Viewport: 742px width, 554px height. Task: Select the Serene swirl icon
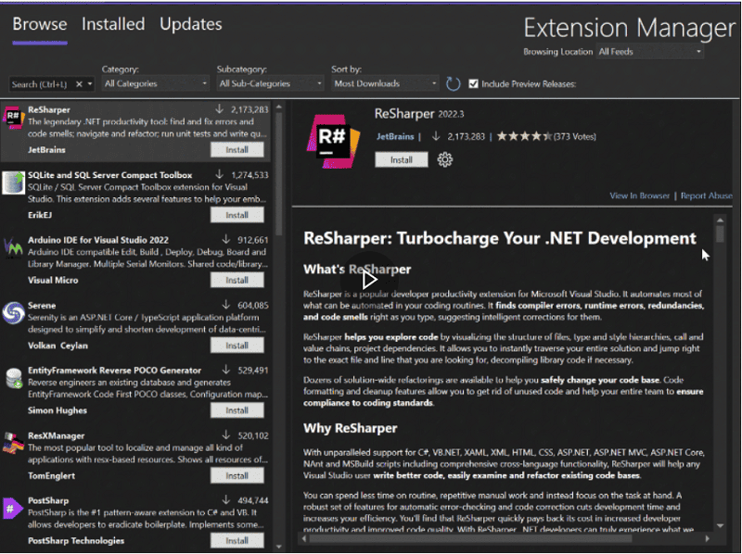(x=13, y=313)
